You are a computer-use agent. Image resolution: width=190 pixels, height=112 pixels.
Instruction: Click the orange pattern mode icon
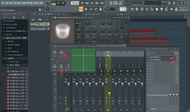[81, 9]
